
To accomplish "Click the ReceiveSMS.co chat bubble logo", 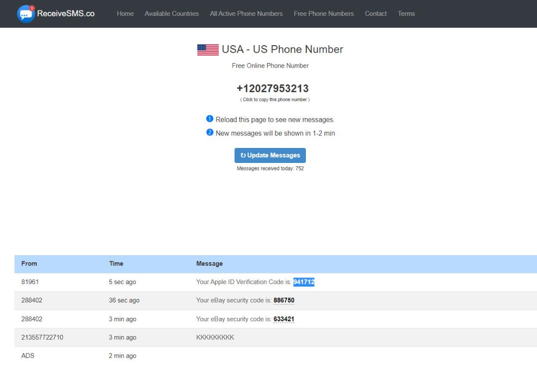I will [x=26, y=14].
